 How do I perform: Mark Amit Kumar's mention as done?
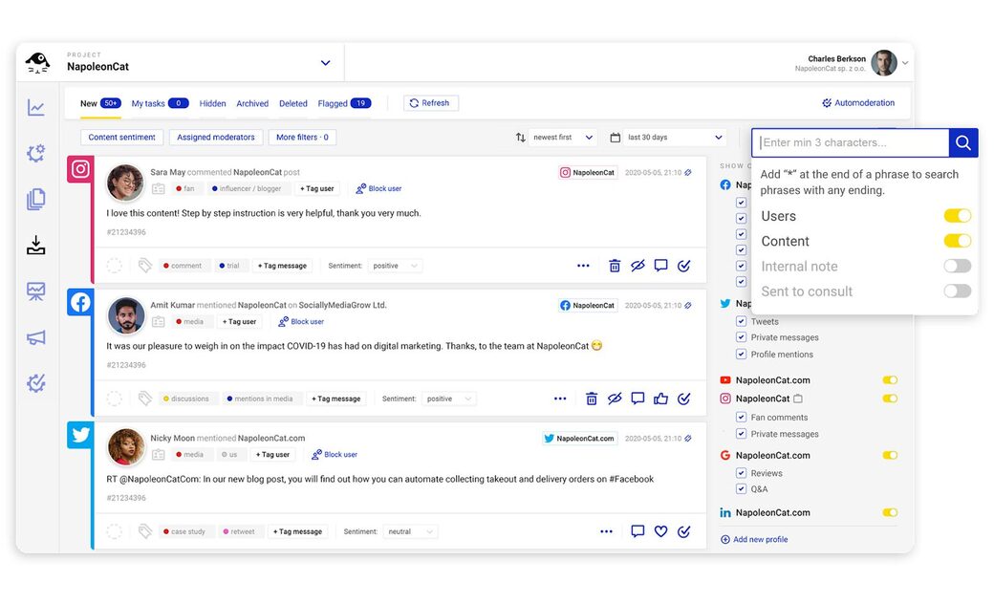(x=684, y=399)
